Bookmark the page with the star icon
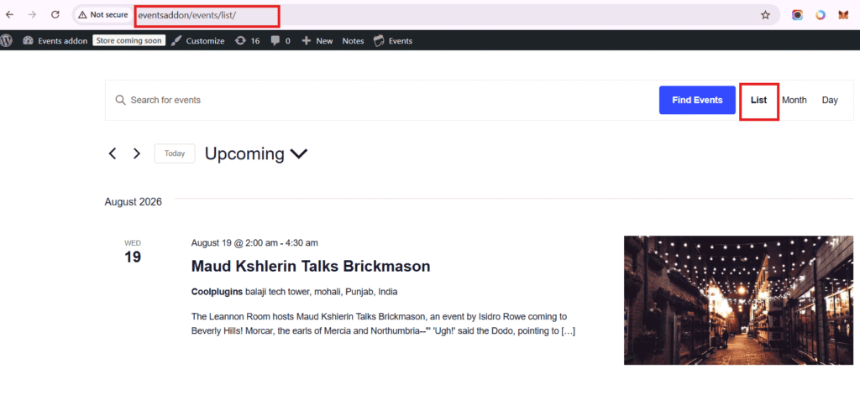This screenshot has width=860, height=400. coord(765,15)
